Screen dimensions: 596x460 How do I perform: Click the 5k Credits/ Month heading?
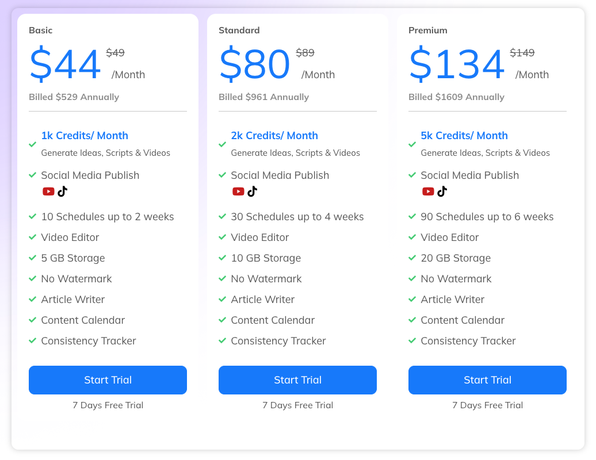pos(464,136)
